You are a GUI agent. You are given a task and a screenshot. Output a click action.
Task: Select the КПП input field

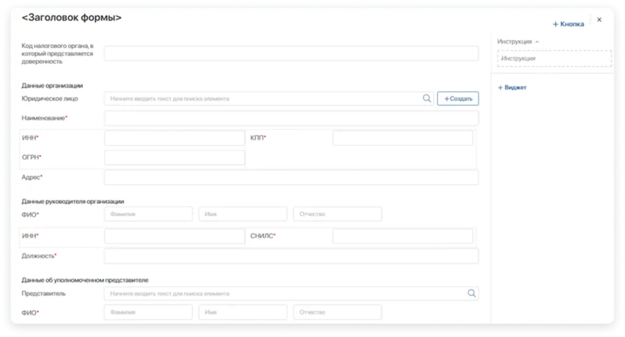pos(402,138)
